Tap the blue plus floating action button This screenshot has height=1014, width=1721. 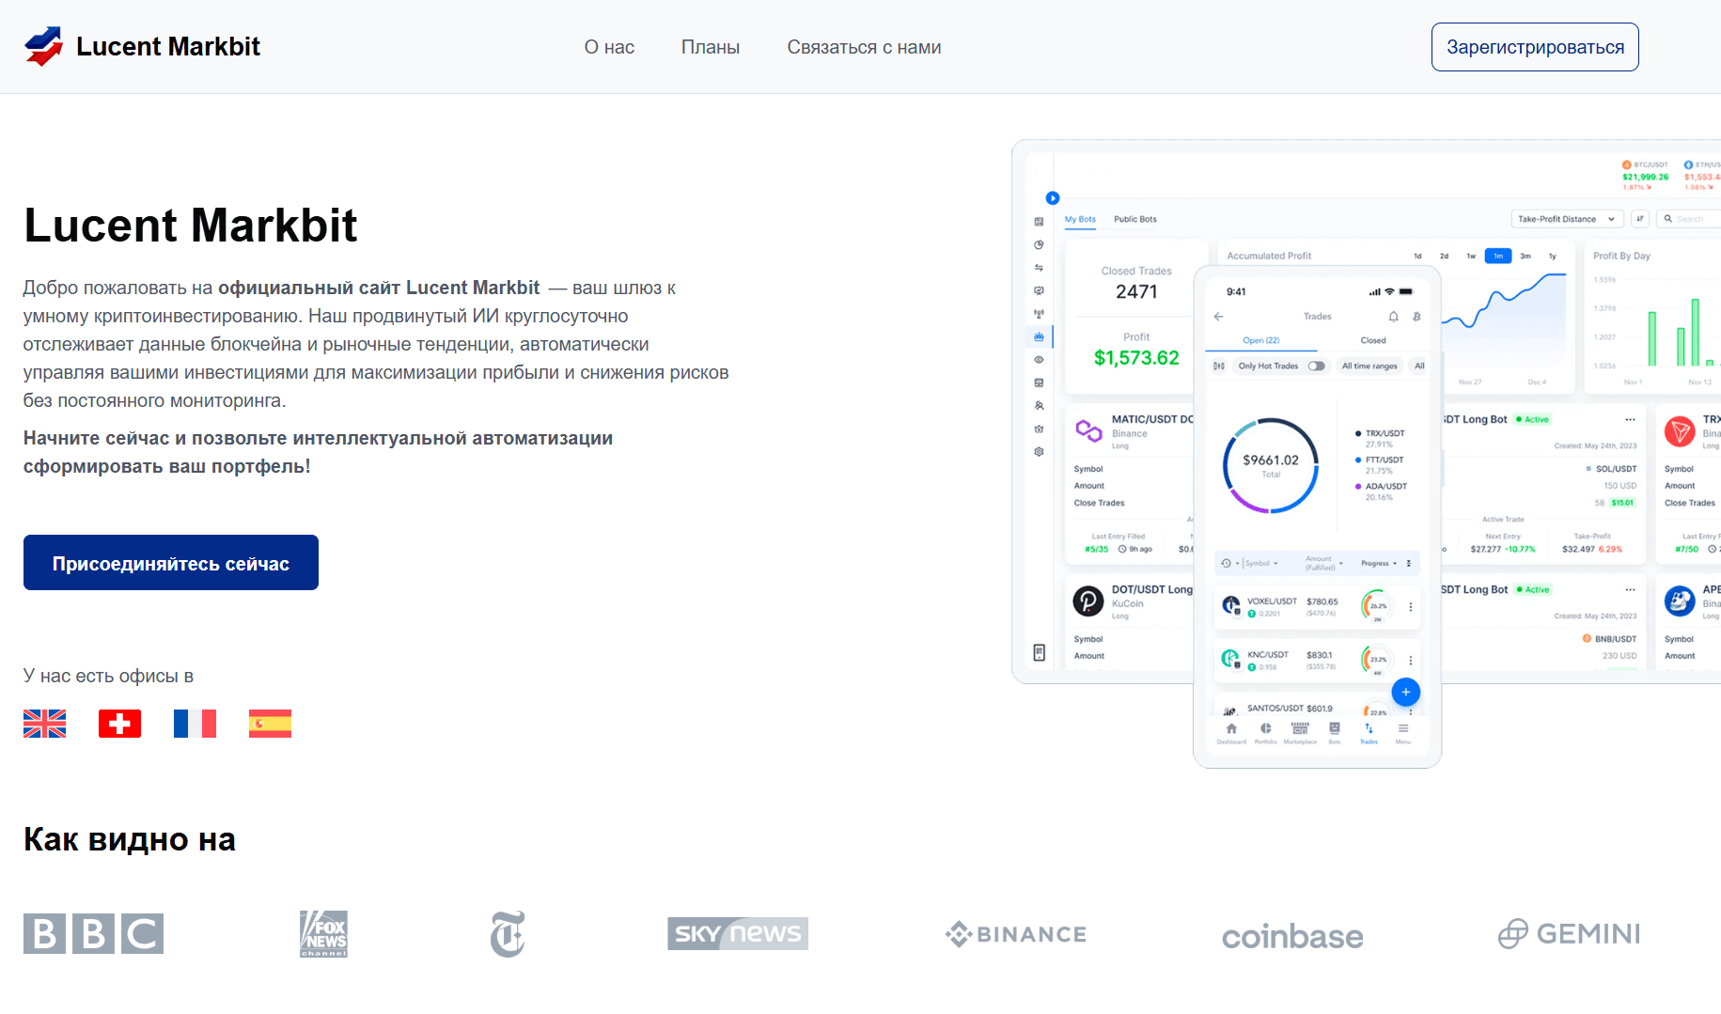click(1406, 693)
